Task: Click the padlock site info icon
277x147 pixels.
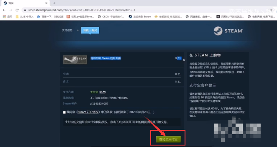Action: pyautogui.click(x=25, y=10)
